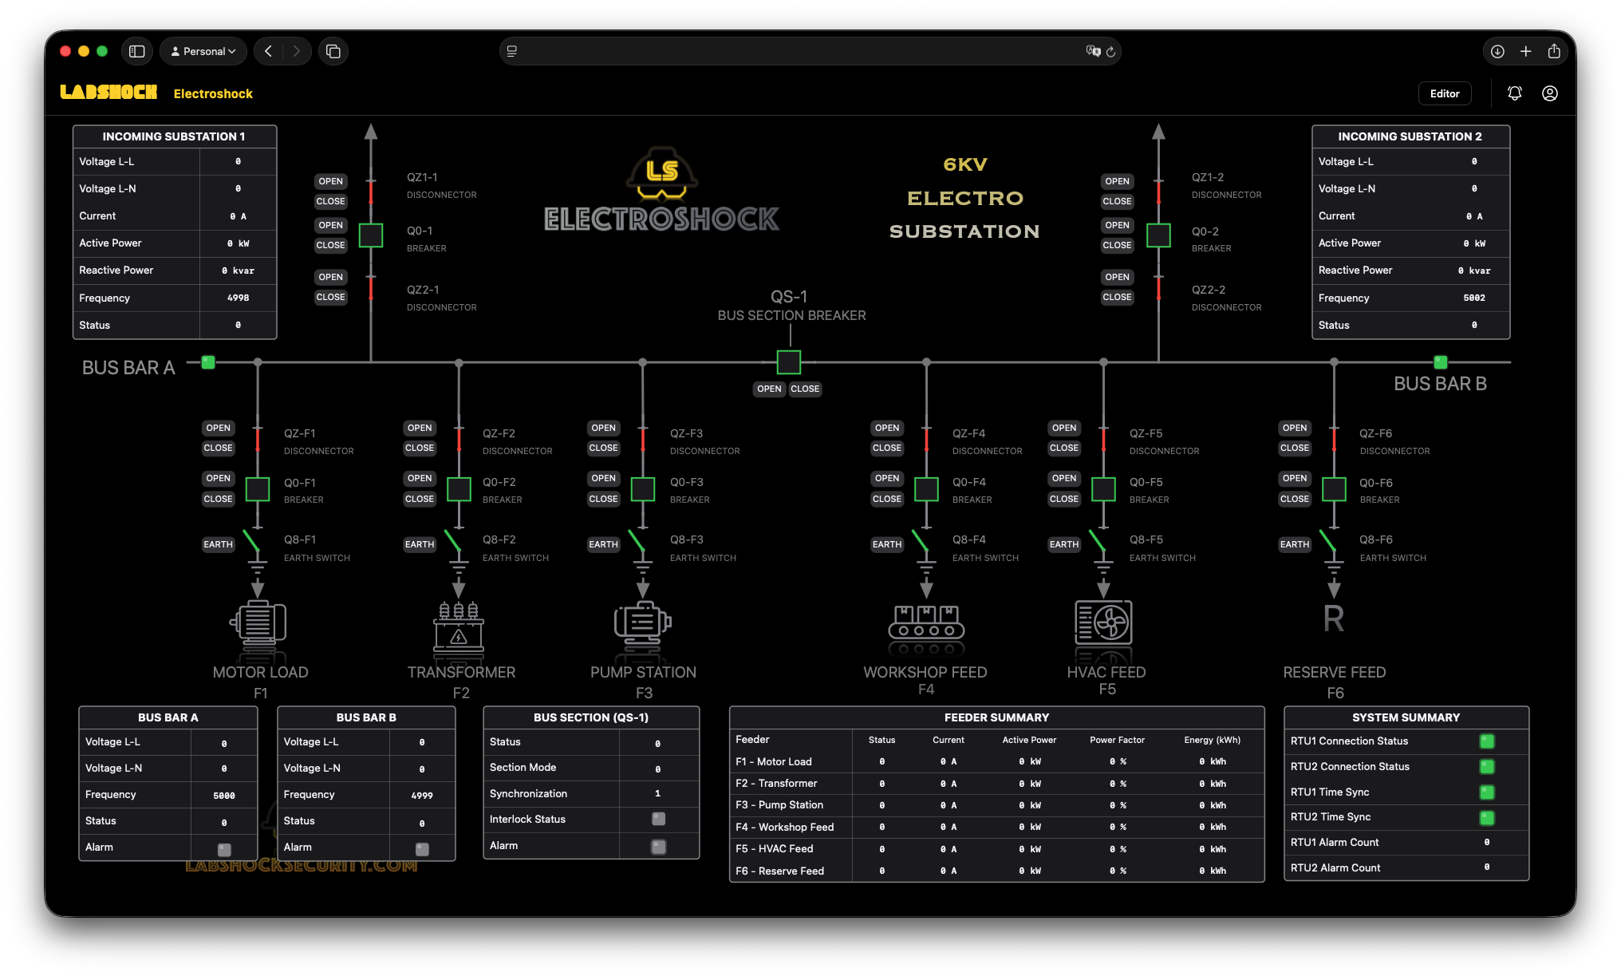
Task: Click the RTU1 Connection Status indicator
Action: [1487, 741]
